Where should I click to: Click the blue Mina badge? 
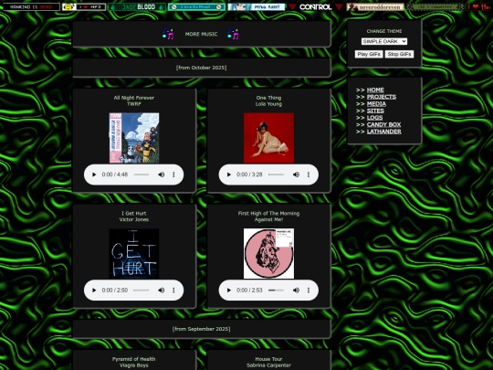tap(257, 6)
